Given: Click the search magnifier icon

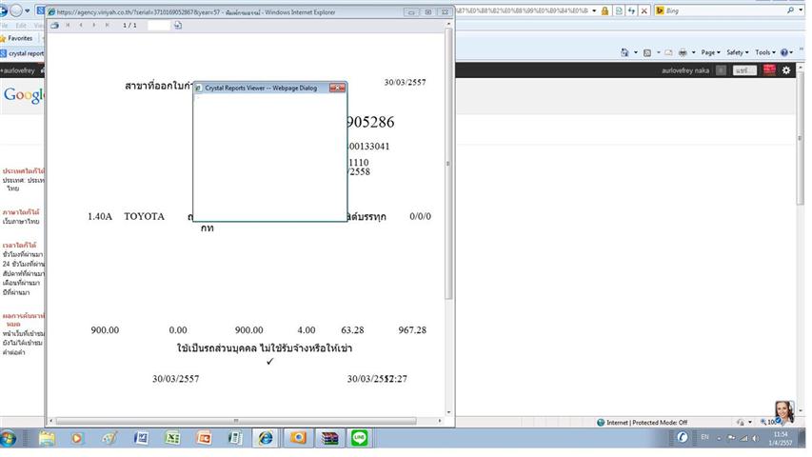Looking at the screenshot, I should coord(790,10).
